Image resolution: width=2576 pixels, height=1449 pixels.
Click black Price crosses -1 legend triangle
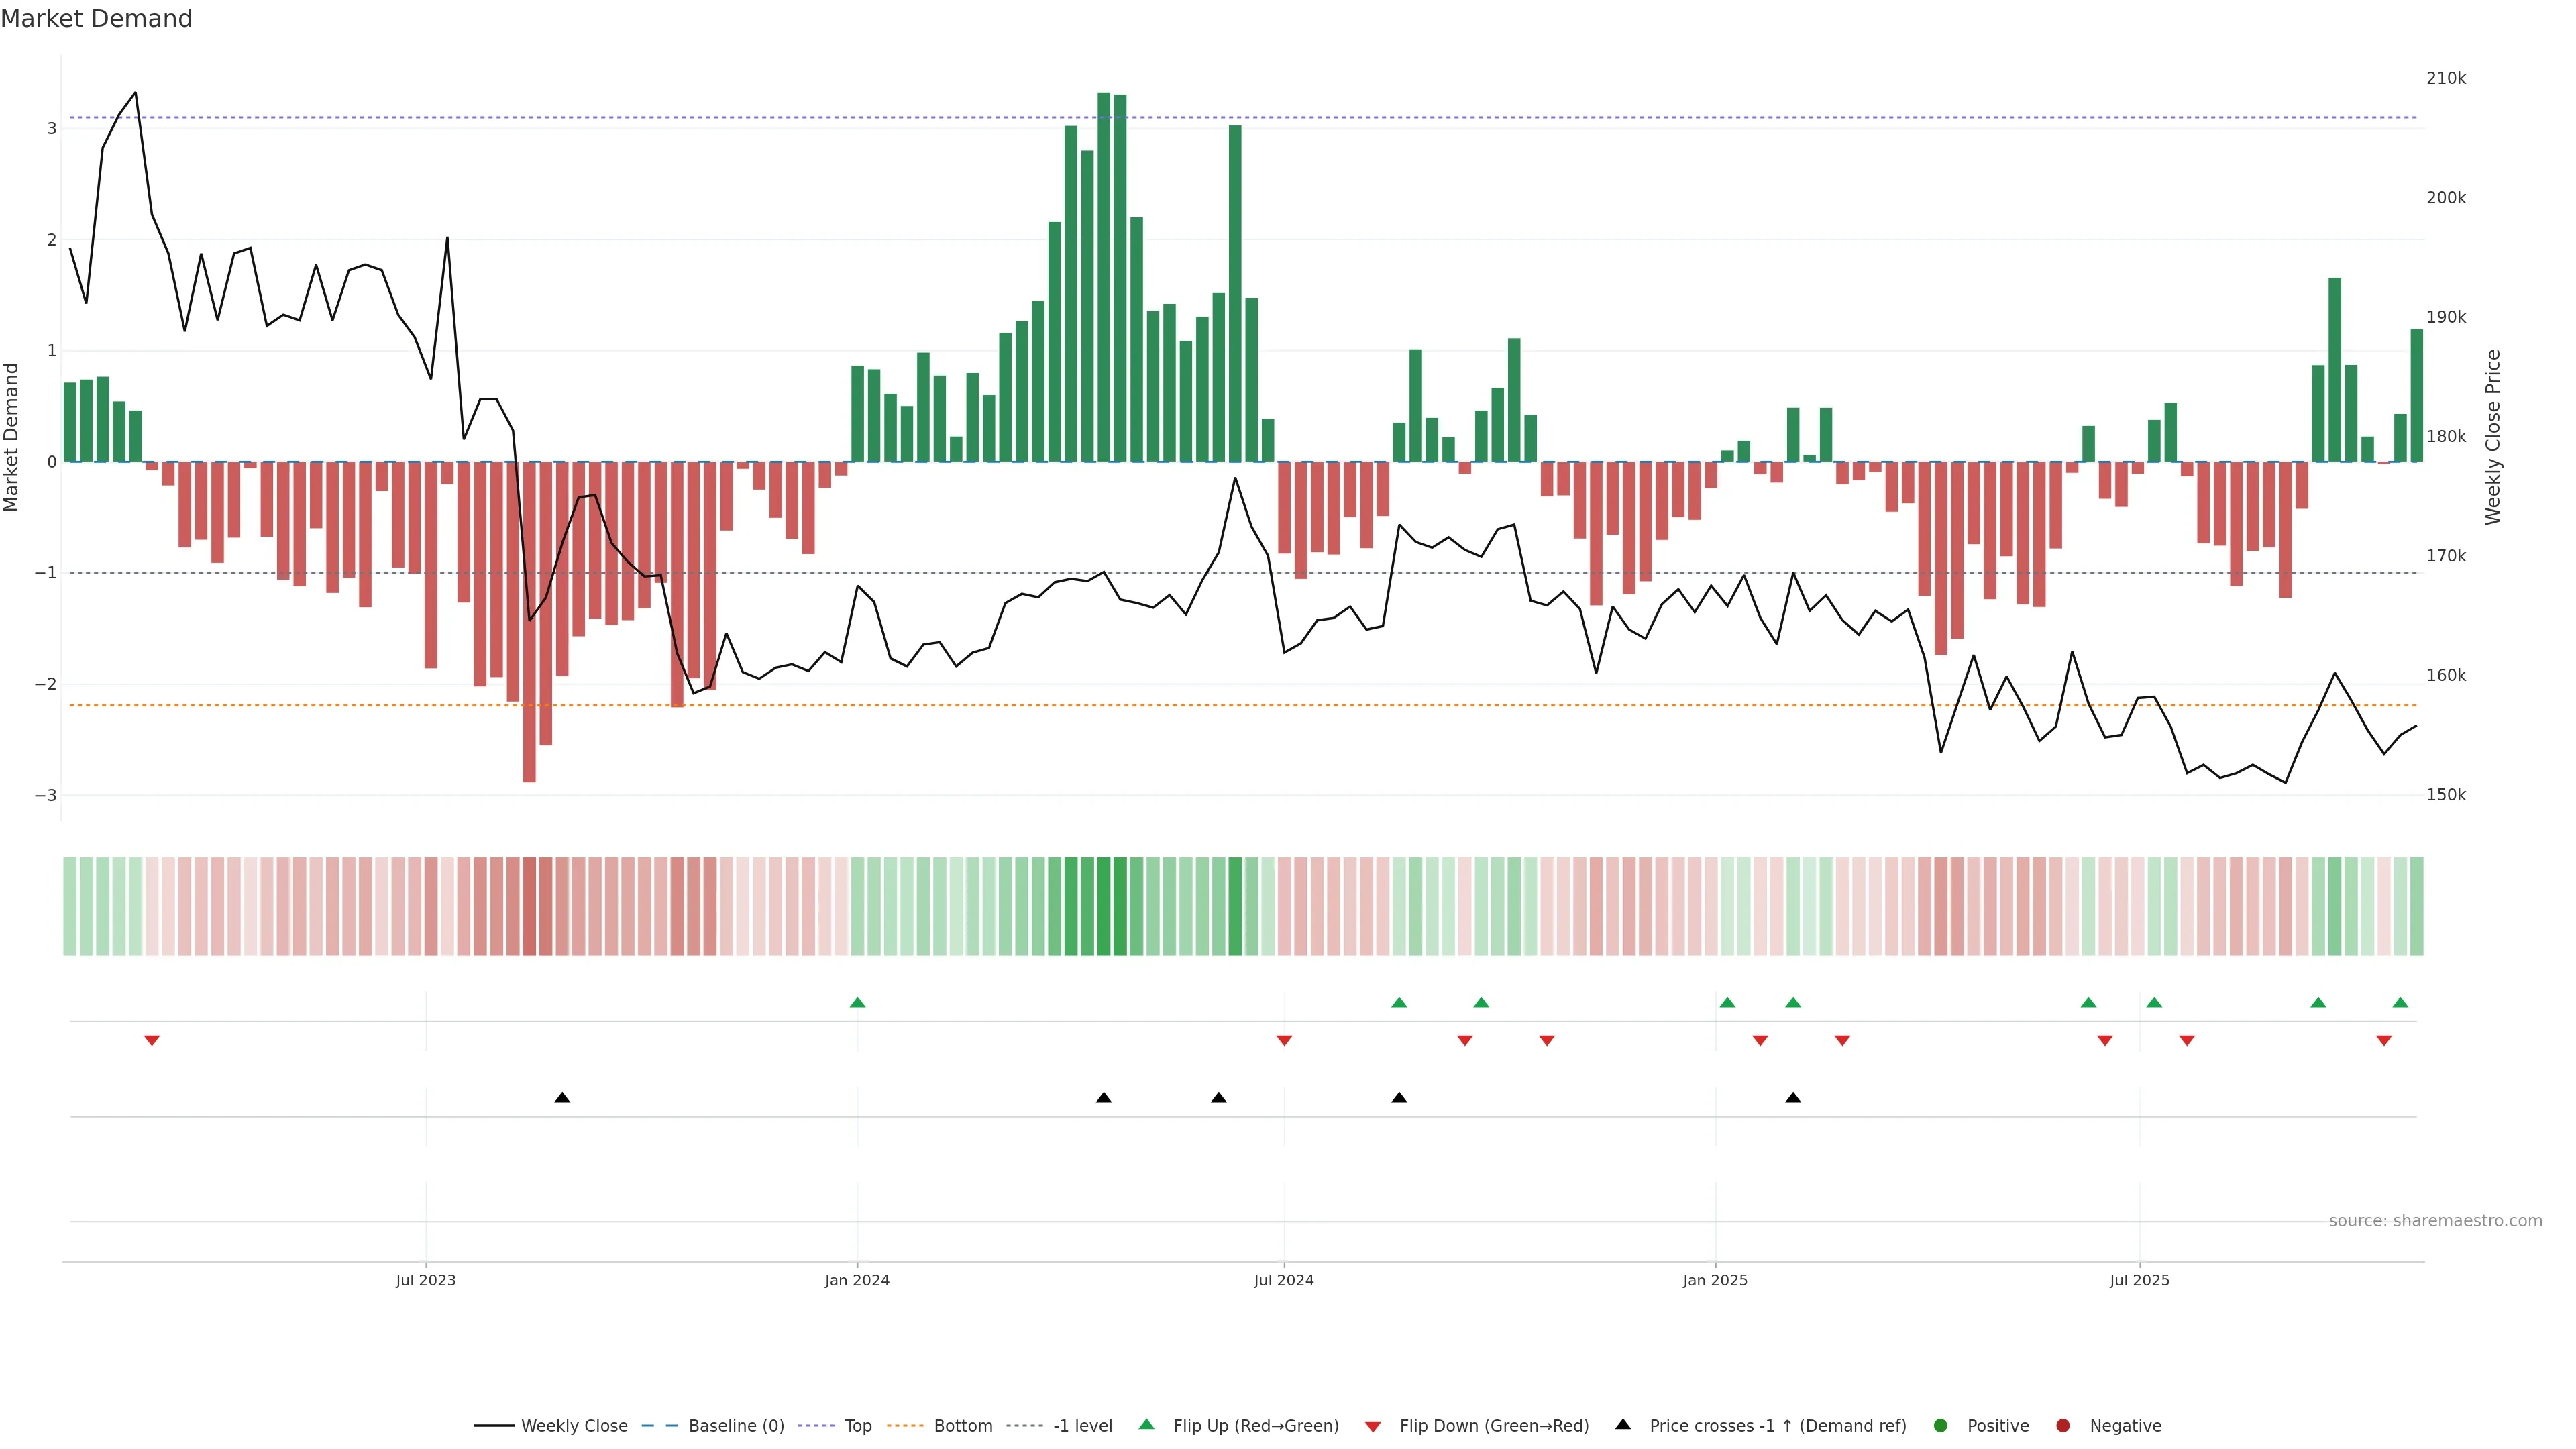(1623, 1424)
